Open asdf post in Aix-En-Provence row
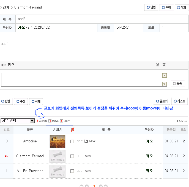 80,170
